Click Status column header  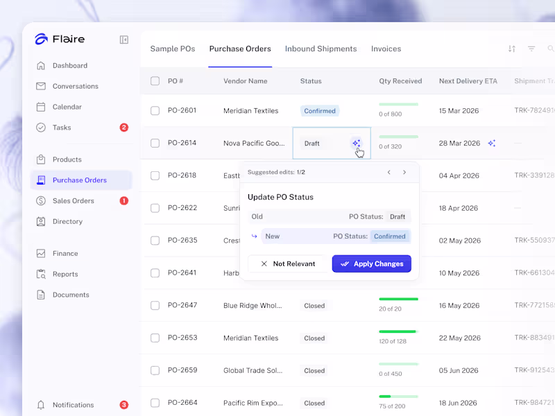click(x=311, y=81)
